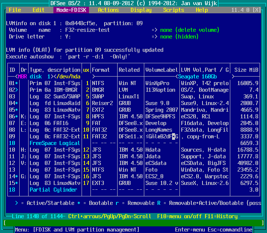Click the Size MiB column header
Viewport: 267px width, 233px height.
(x=246, y=70)
